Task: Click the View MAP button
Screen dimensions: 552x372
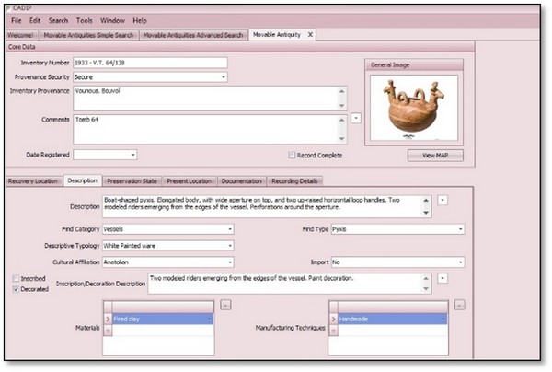Action: (435, 156)
